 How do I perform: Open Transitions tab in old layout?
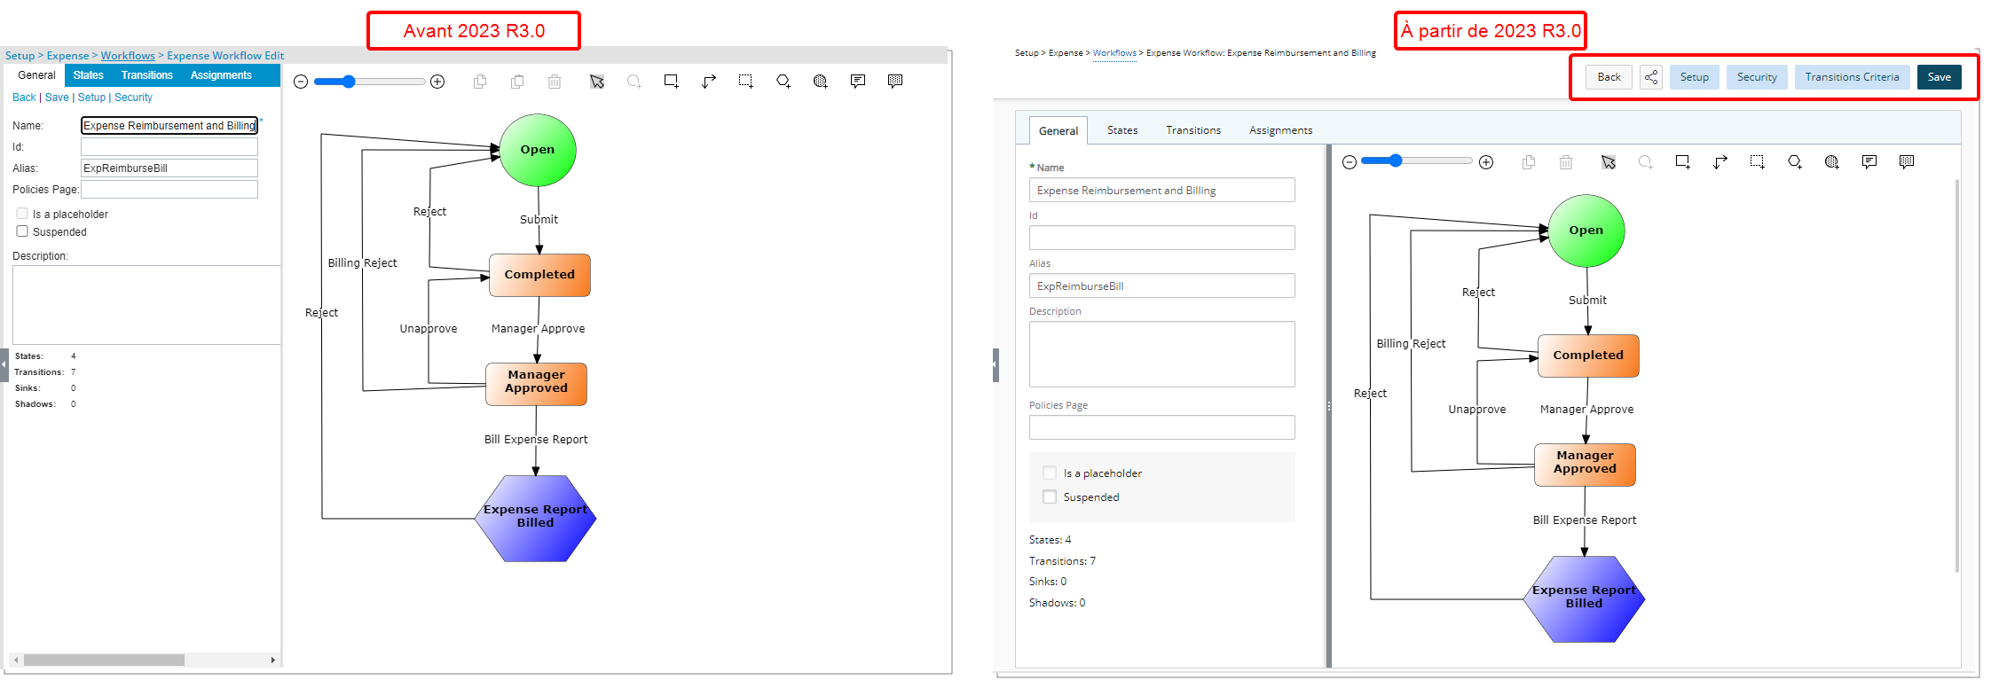tap(147, 75)
